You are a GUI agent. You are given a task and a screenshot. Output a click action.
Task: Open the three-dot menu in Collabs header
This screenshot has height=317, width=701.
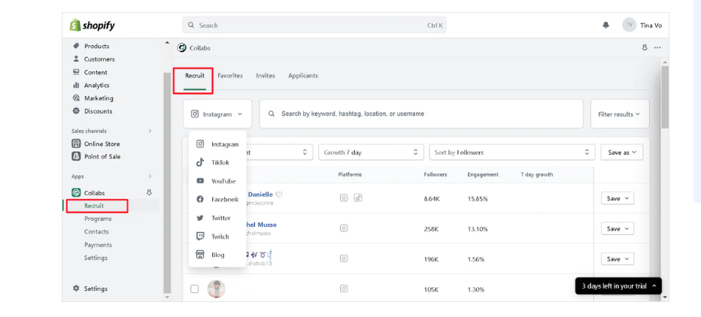pyautogui.click(x=657, y=47)
